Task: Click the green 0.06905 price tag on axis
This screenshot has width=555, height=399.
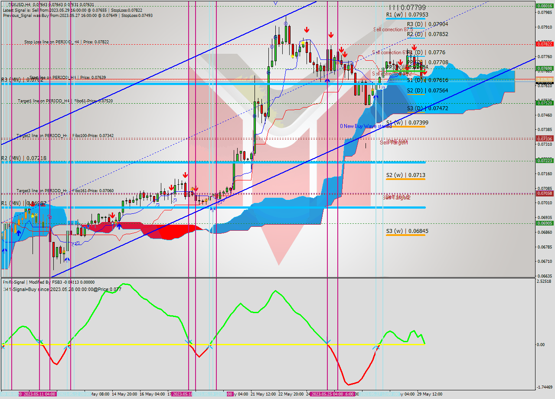Action: tap(545, 223)
